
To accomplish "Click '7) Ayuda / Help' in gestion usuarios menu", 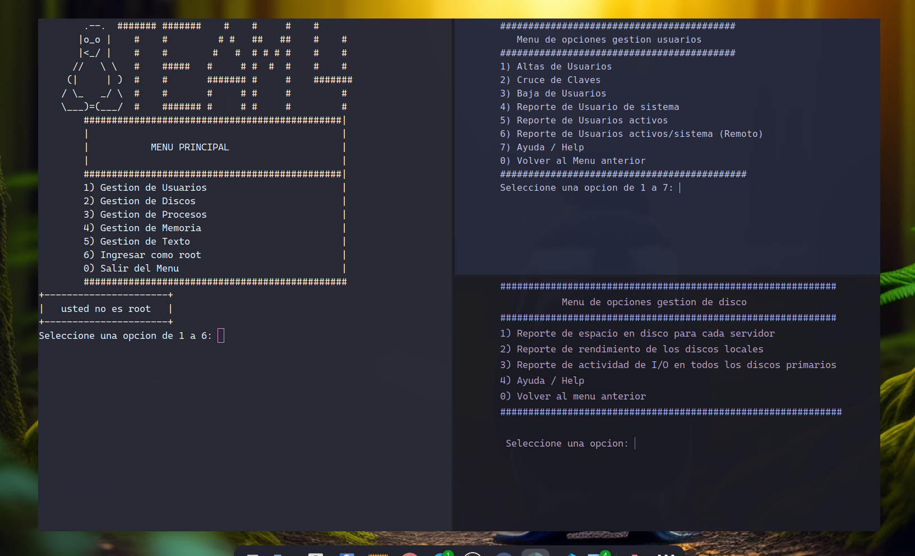I will tap(542, 147).
